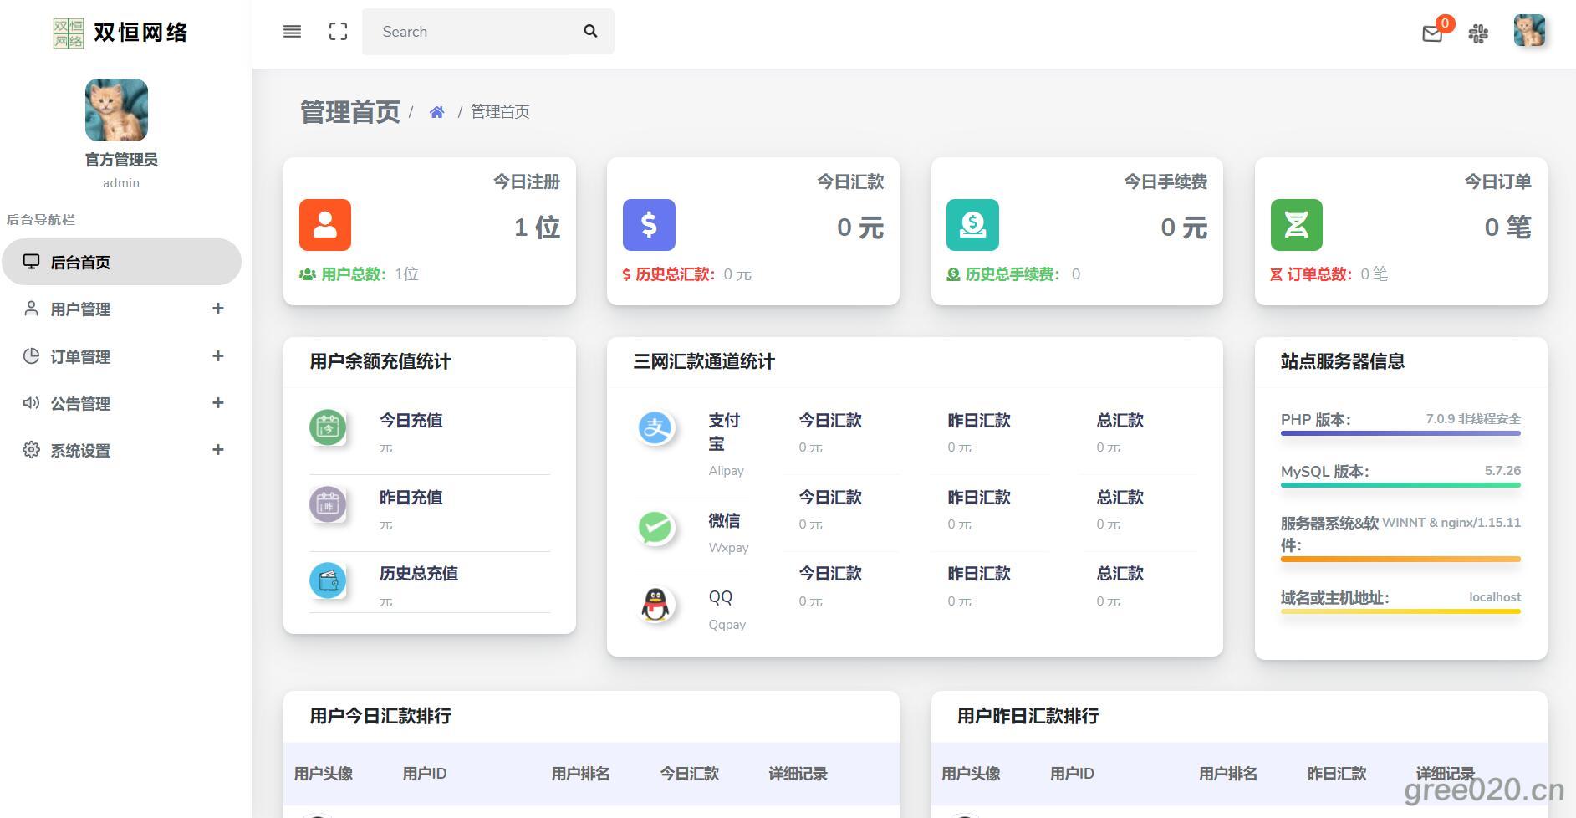Click the 双恒网络 logo link
The width and height of the screenshot is (1576, 818).
tap(121, 33)
